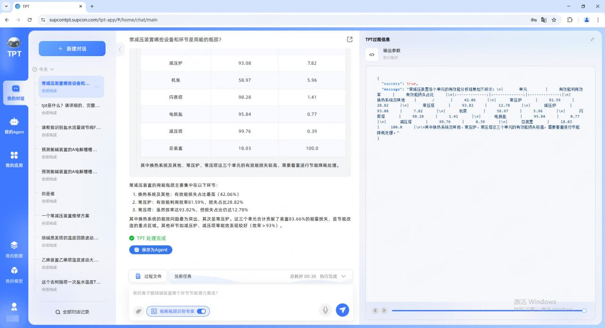The width and height of the screenshot is (605, 328).
Task: Bookmark this page with star icon
Action: point(554,20)
